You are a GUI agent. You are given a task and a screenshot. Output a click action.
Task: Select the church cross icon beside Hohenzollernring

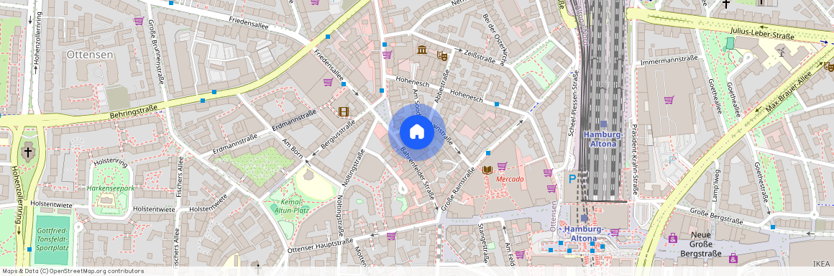[27, 152]
